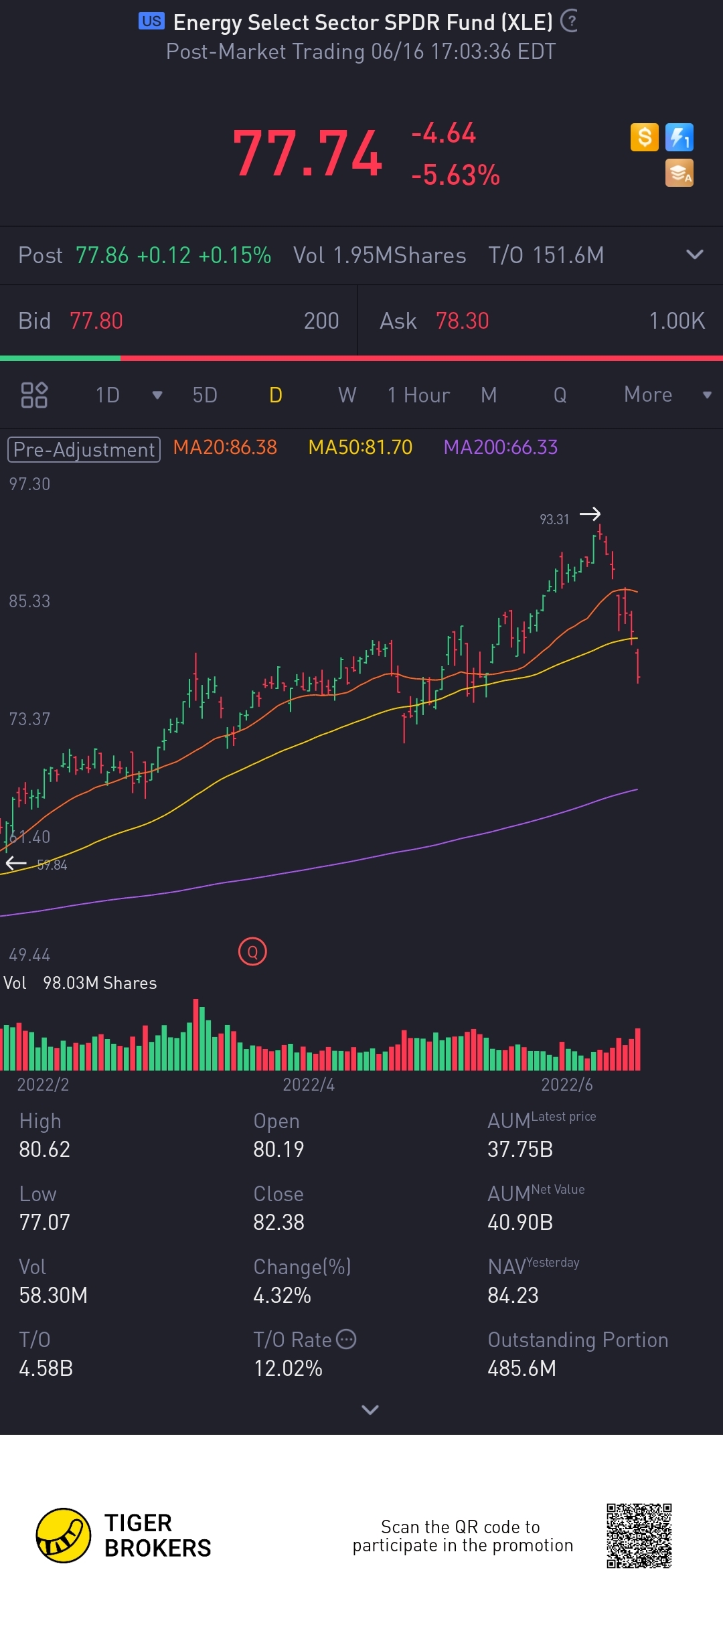Tap the AUM Net Value 40.90B

520,1222
